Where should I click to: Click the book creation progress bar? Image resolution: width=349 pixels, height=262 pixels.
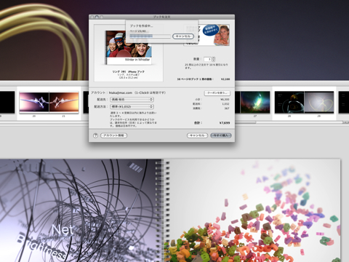pyautogui.click(x=150, y=36)
